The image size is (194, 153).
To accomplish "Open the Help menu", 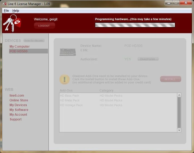I will coord(16,11).
